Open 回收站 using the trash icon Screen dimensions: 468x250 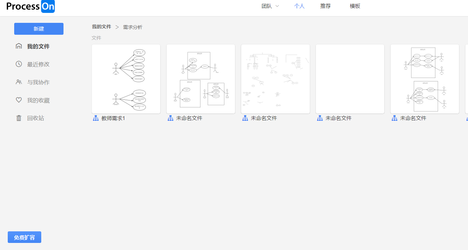click(19, 118)
